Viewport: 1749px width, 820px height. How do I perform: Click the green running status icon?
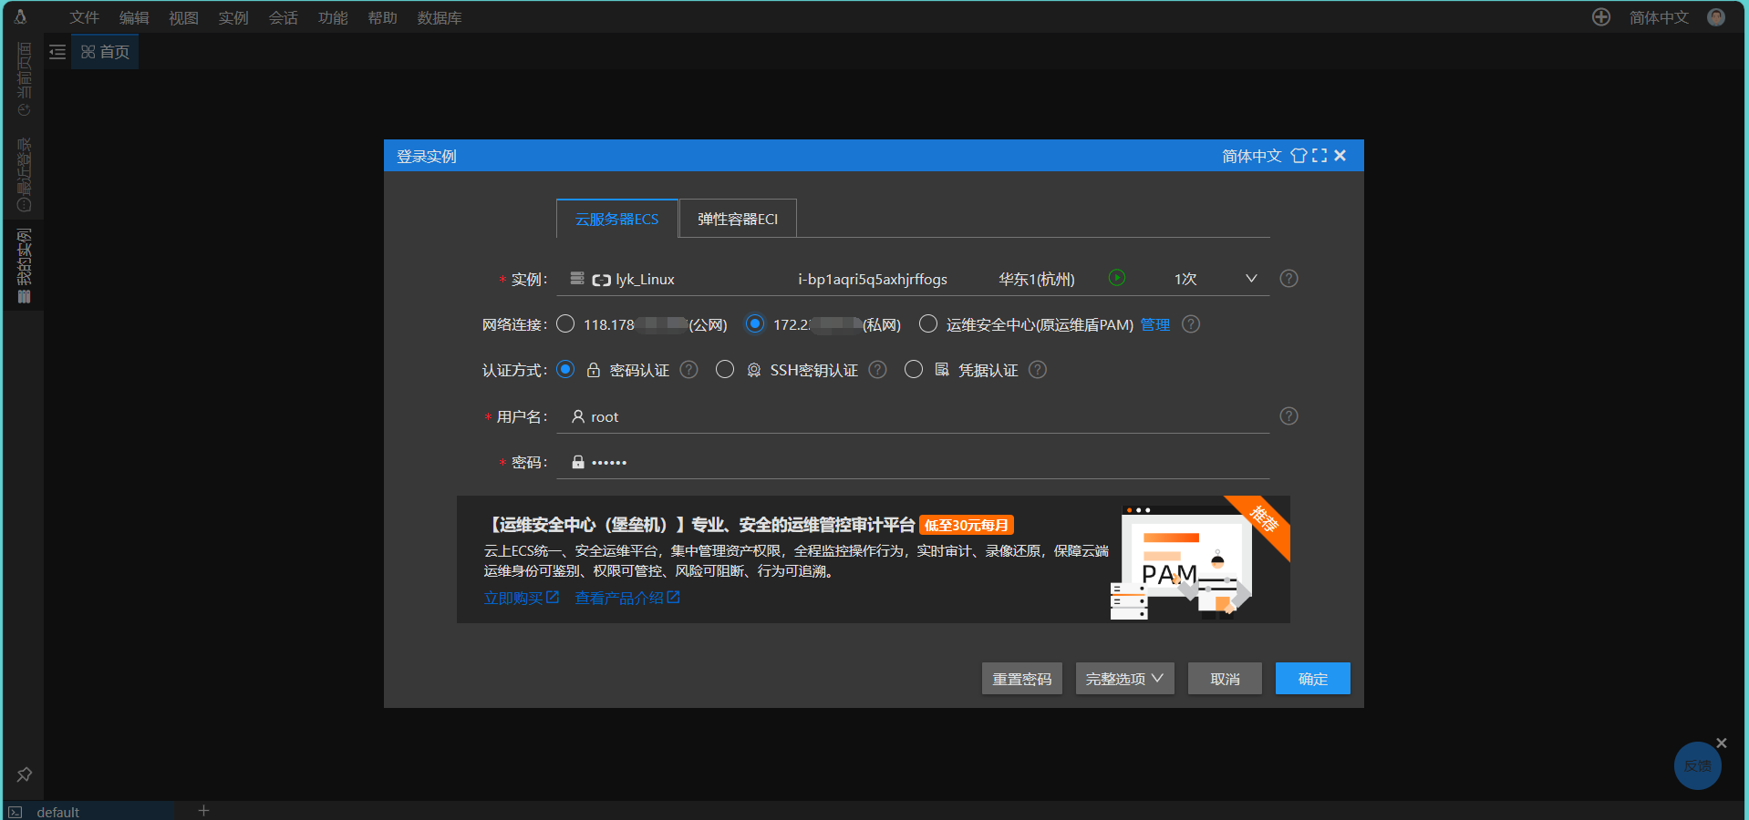[1117, 278]
